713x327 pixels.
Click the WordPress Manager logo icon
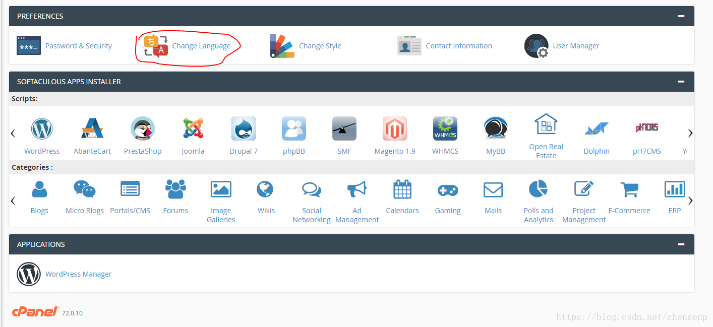click(x=29, y=274)
